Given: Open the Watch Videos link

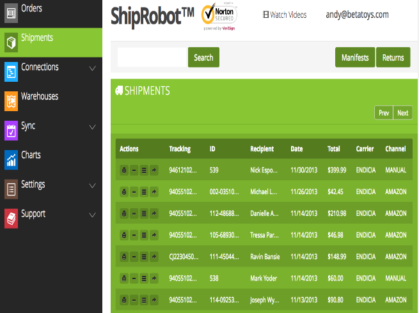Looking at the screenshot, I should (x=285, y=15).
